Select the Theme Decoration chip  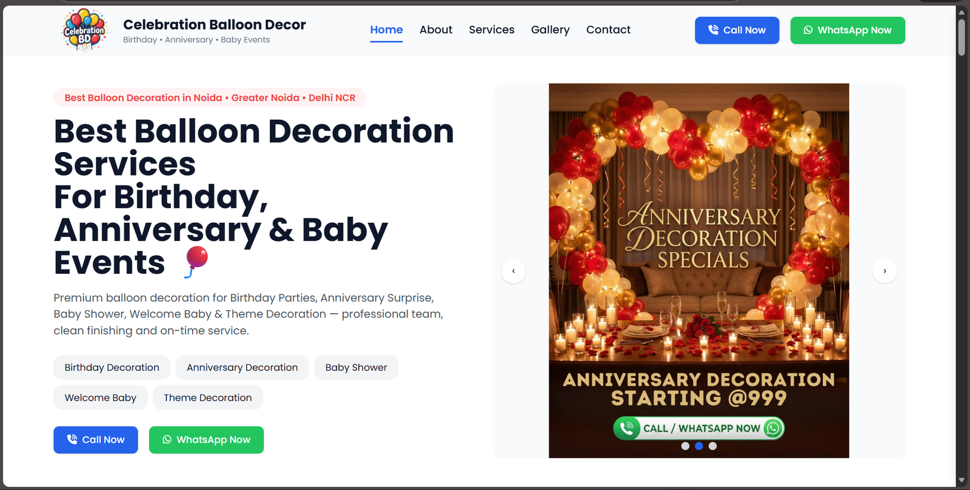click(x=208, y=398)
